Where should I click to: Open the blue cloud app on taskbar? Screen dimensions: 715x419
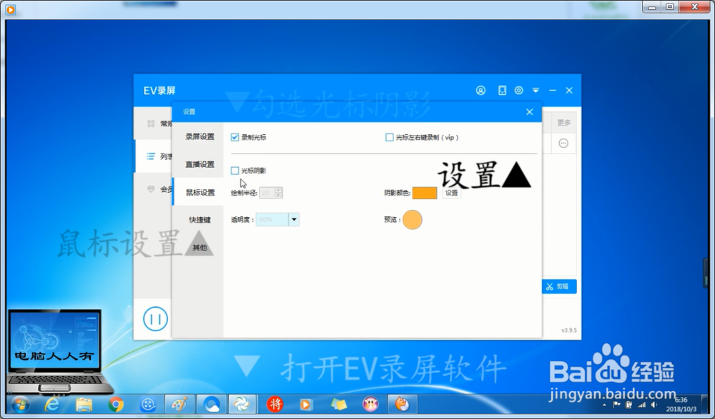212,405
